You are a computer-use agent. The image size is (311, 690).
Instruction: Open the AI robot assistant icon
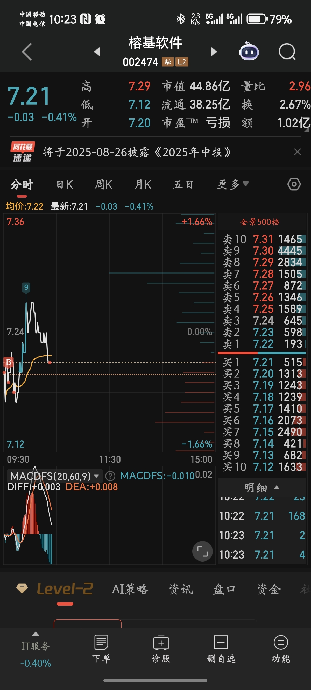click(249, 51)
